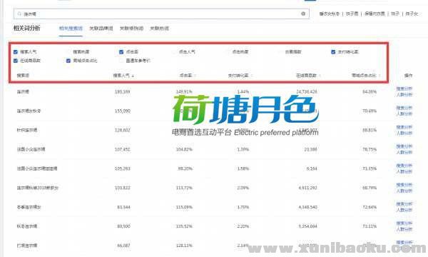Open 搜索分析 link in the first row
Screen dimensions: 428x257
tap(404, 89)
